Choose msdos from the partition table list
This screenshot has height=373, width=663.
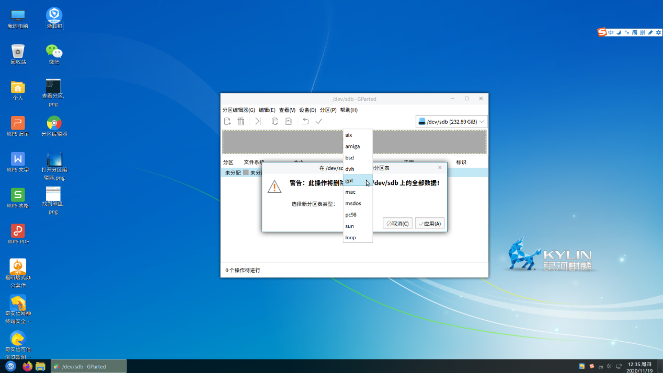[x=353, y=203]
